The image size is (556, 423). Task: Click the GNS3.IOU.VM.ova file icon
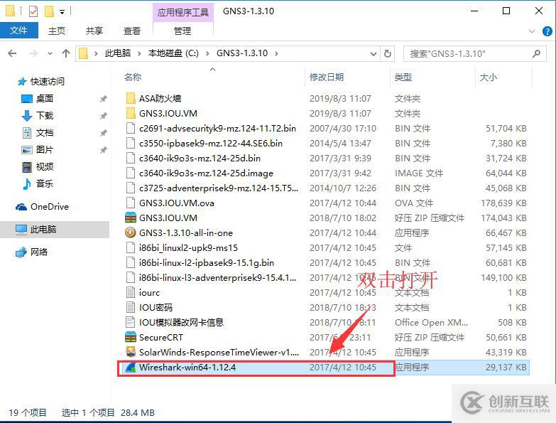pyautogui.click(x=131, y=203)
